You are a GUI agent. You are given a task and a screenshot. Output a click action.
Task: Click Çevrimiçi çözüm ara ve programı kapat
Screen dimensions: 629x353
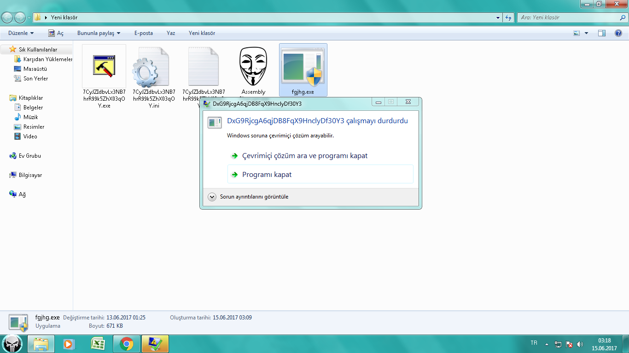pyautogui.click(x=320, y=156)
